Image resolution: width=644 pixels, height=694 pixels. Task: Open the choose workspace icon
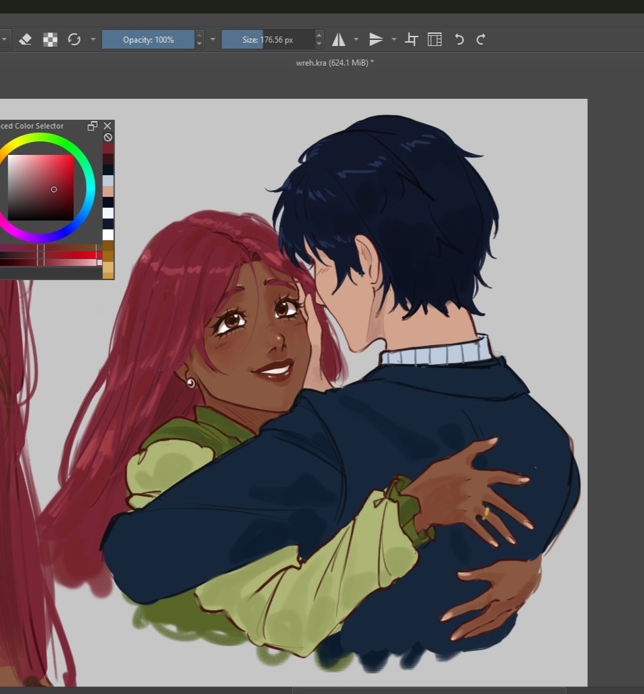[435, 39]
